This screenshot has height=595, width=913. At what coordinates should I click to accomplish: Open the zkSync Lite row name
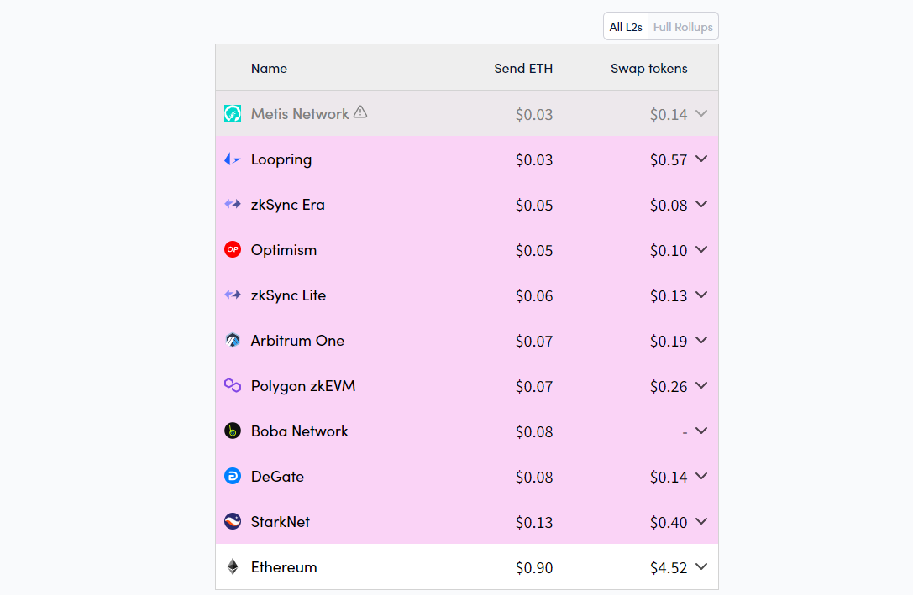[288, 295]
